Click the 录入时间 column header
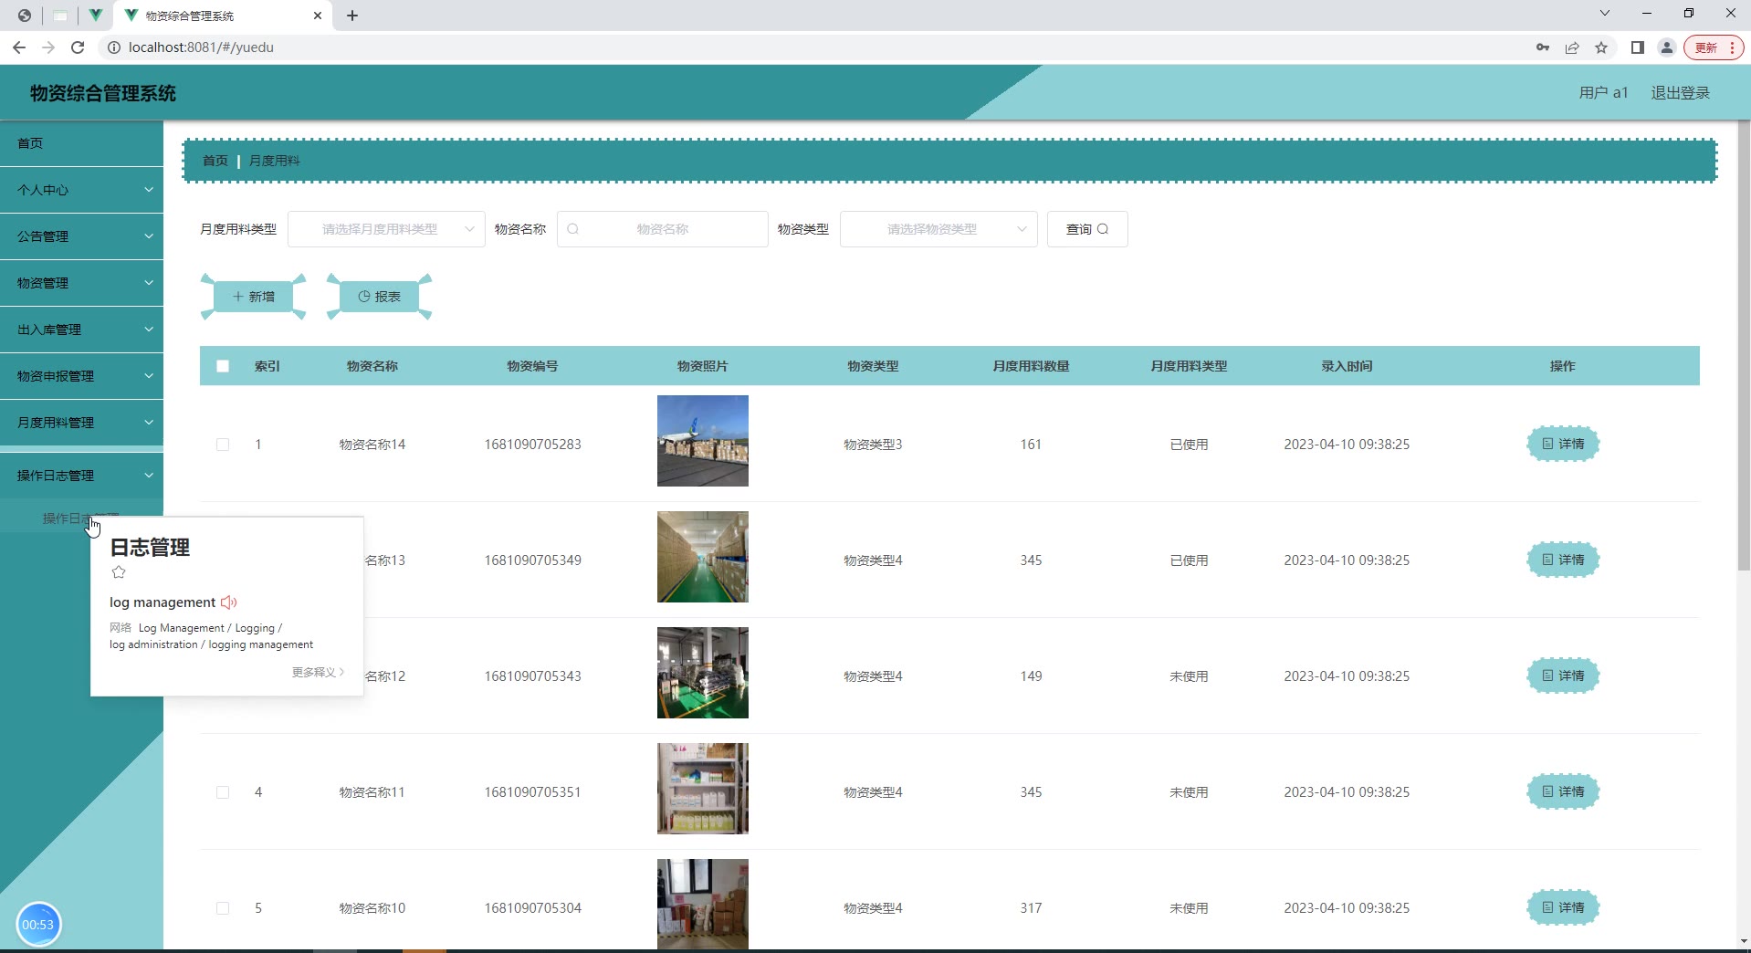 coord(1347,366)
